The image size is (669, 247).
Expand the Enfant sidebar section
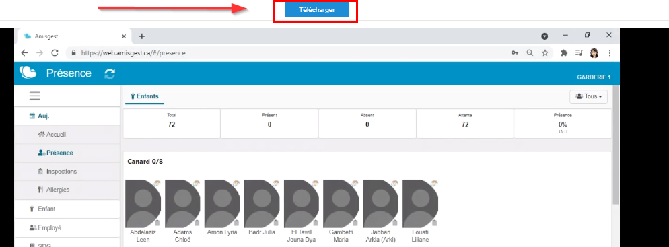[x=67, y=209]
